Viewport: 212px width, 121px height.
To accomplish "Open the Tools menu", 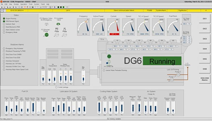I will coord(31,5).
